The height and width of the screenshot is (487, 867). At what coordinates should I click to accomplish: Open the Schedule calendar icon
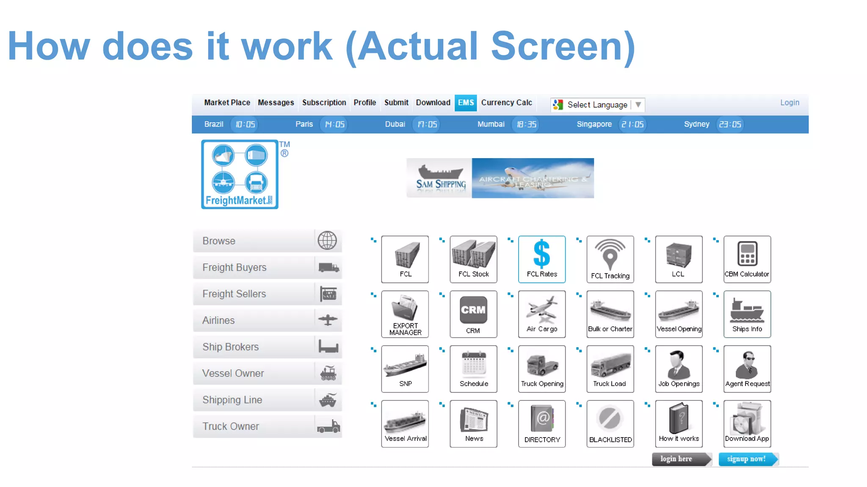pyautogui.click(x=473, y=369)
